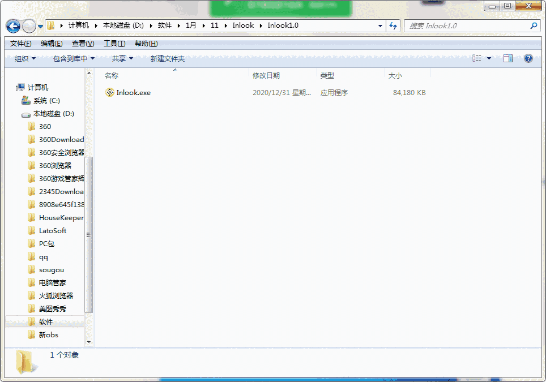Viewport: 546px width, 382px height.
Task: Open the 组织 dropdown menu
Action: 25,59
